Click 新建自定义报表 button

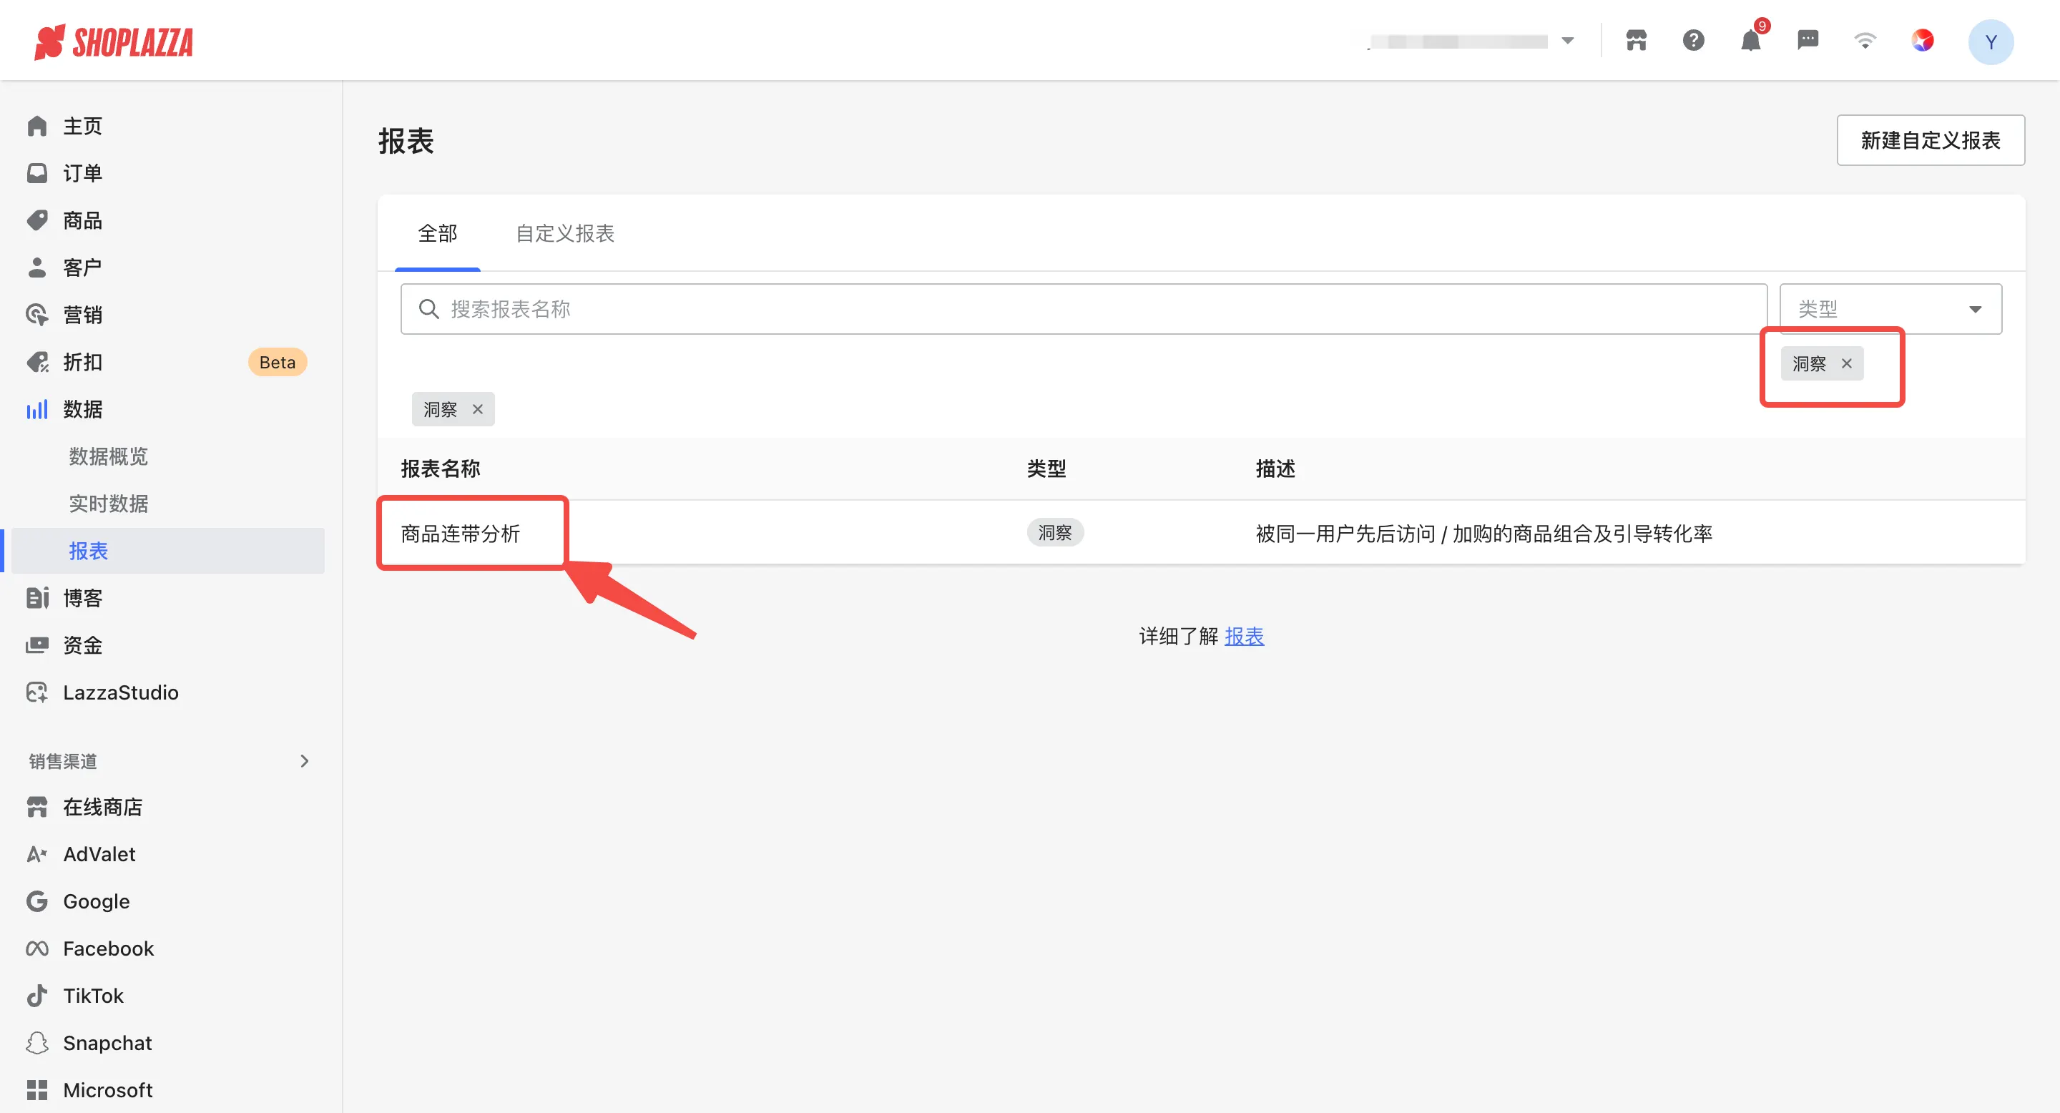tap(1931, 141)
